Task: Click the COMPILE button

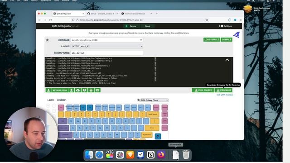Action: (x=227, y=39)
